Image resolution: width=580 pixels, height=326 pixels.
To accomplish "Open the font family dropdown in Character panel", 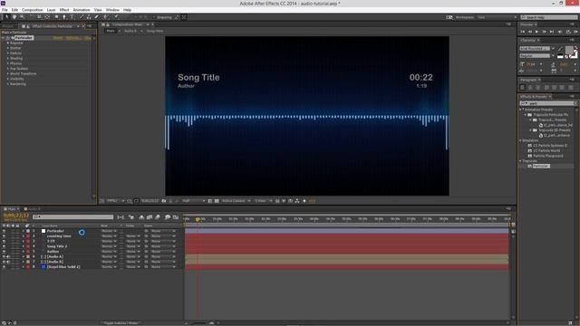I will coord(553,48).
